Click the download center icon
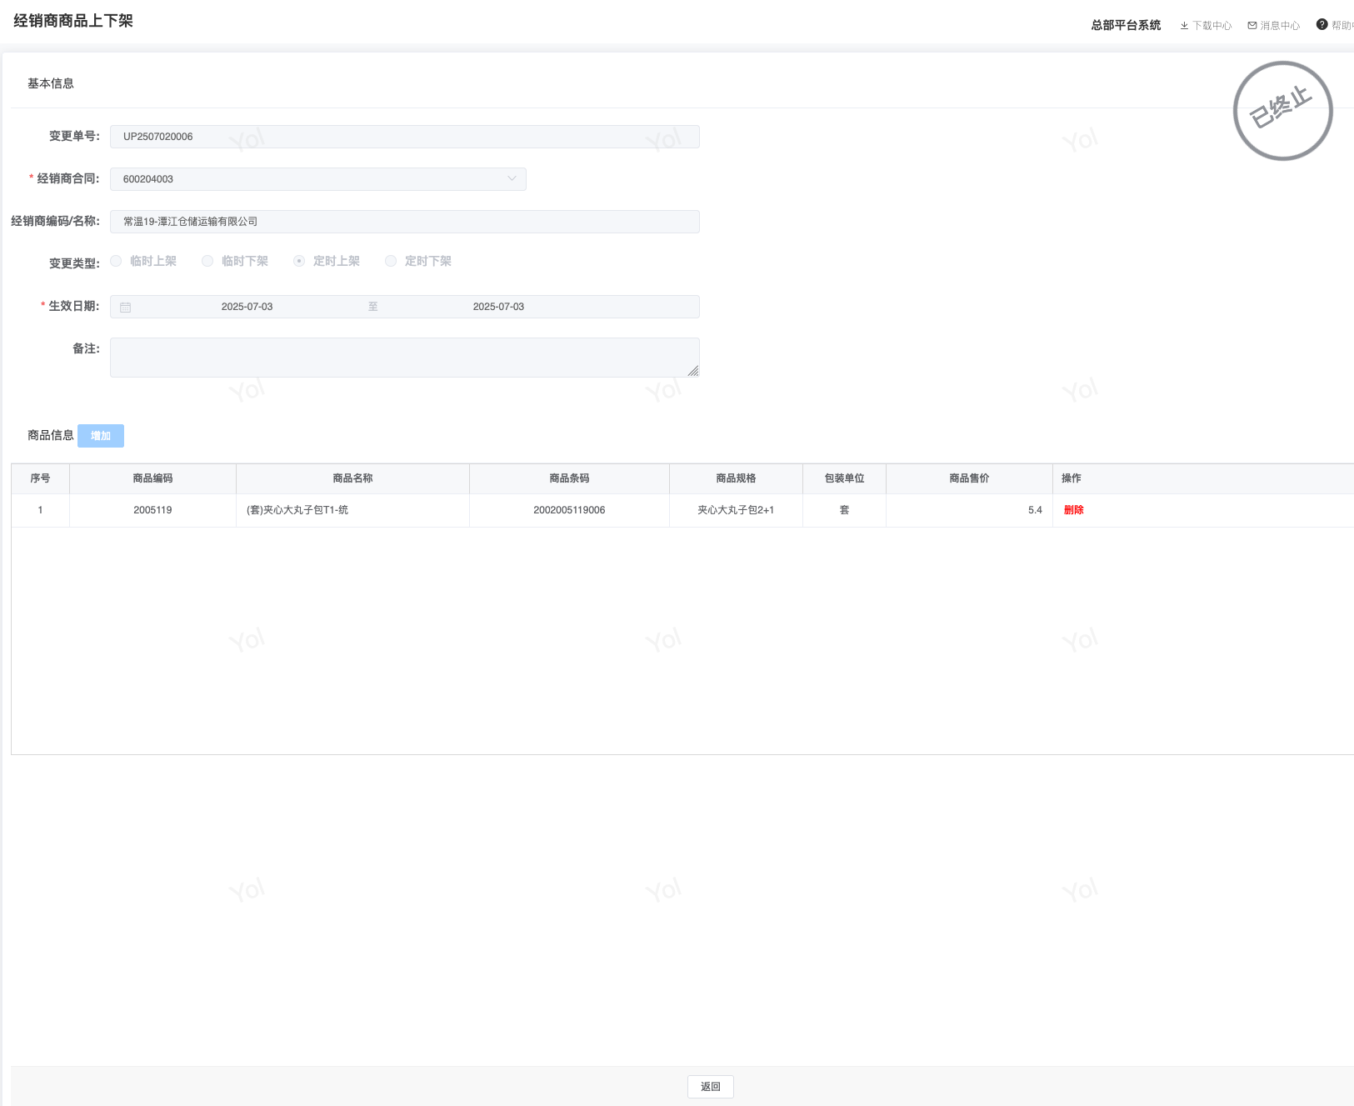 tap(1184, 26)
